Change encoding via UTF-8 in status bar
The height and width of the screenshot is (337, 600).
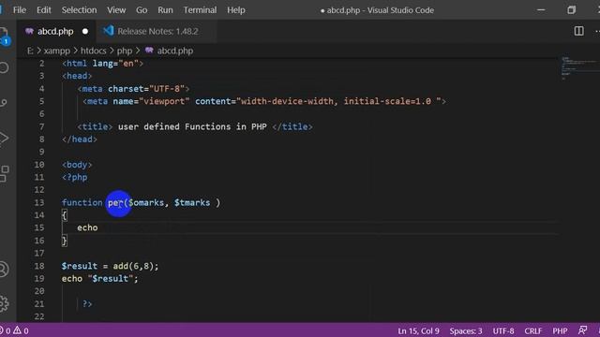[503, 330]
